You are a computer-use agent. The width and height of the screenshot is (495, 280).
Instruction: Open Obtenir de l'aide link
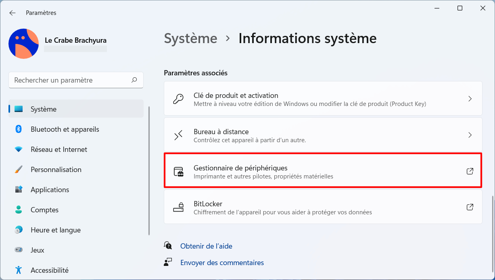(206, 246)
